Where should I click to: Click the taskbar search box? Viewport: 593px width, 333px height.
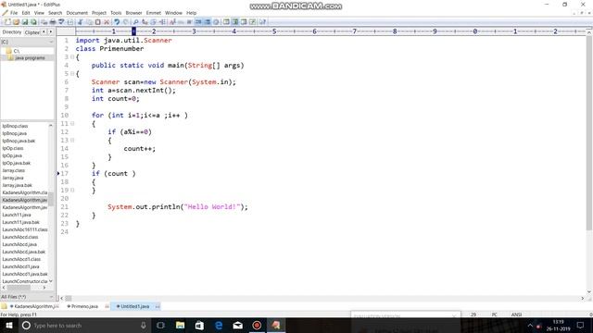click(x=84, y=325)
